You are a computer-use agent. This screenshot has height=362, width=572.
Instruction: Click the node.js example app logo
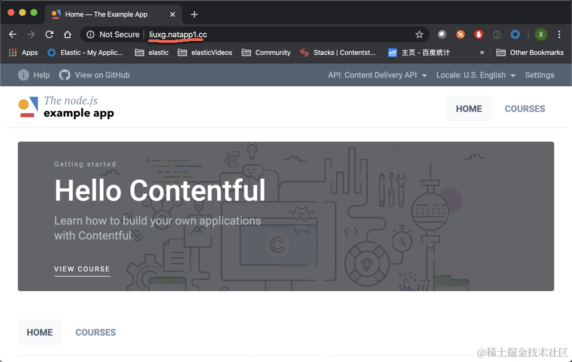(x=66, y=107)
